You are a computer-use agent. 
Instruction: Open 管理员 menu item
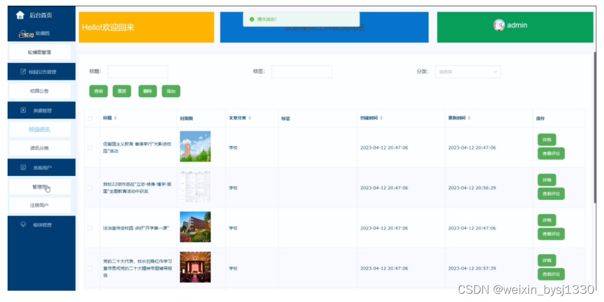point(40,187)
